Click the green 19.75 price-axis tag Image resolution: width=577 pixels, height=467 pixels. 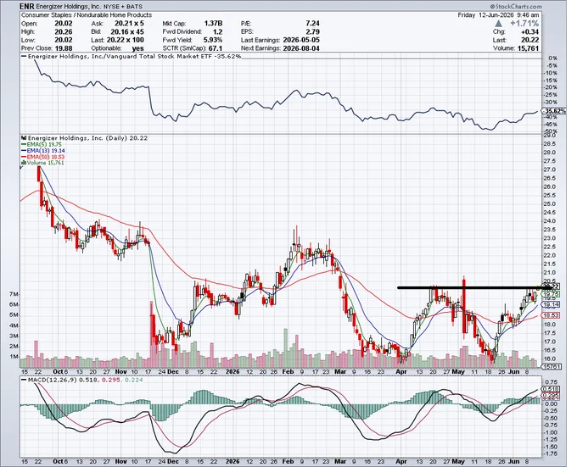(552, 294)
